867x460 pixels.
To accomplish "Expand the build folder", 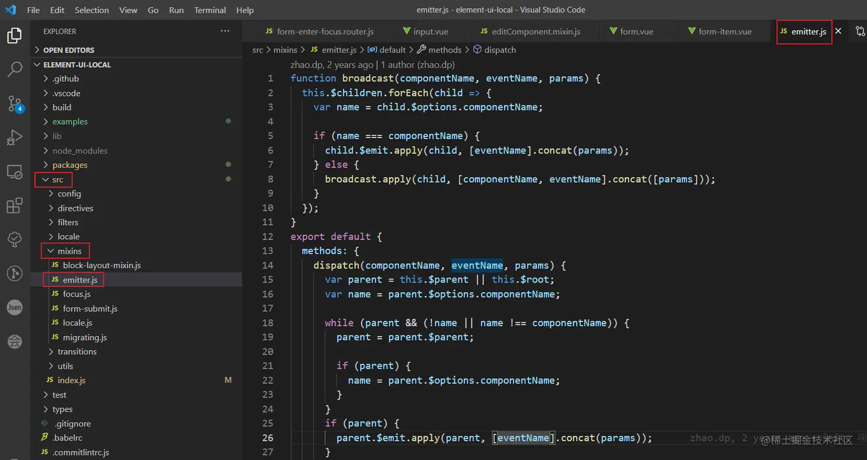I will [x=136, y=107].
